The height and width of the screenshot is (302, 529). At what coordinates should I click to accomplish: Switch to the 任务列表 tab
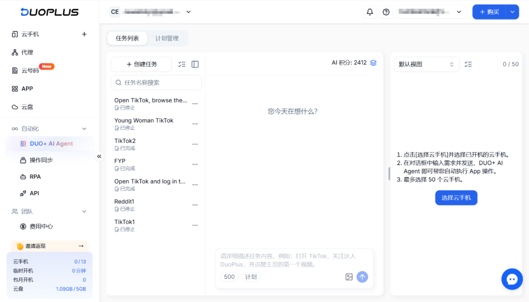point(127,38)
